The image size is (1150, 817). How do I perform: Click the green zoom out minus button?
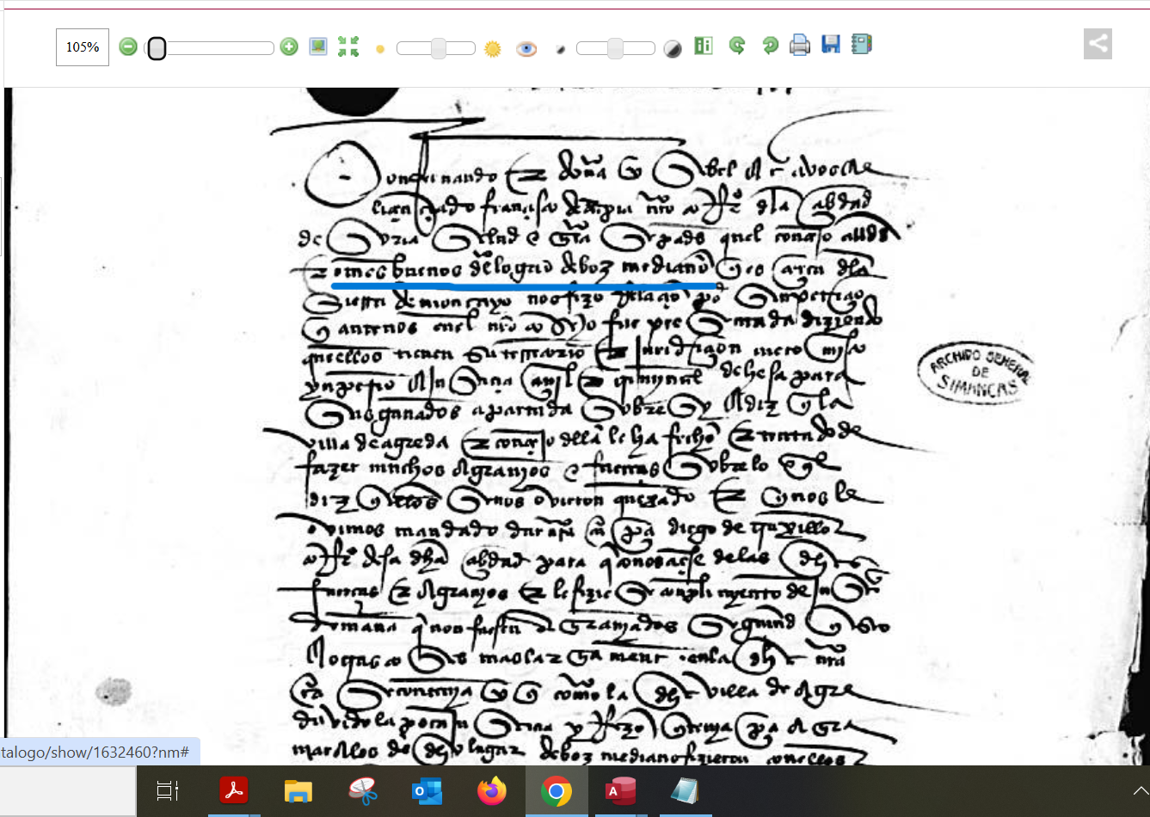128,47
